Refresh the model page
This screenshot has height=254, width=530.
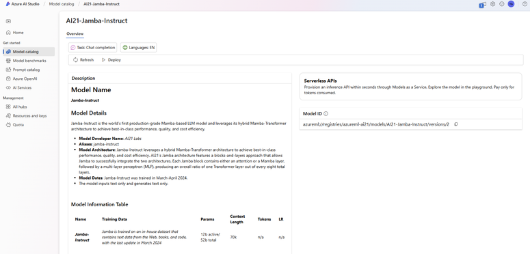pyautogui.click(x=83, y=59)
